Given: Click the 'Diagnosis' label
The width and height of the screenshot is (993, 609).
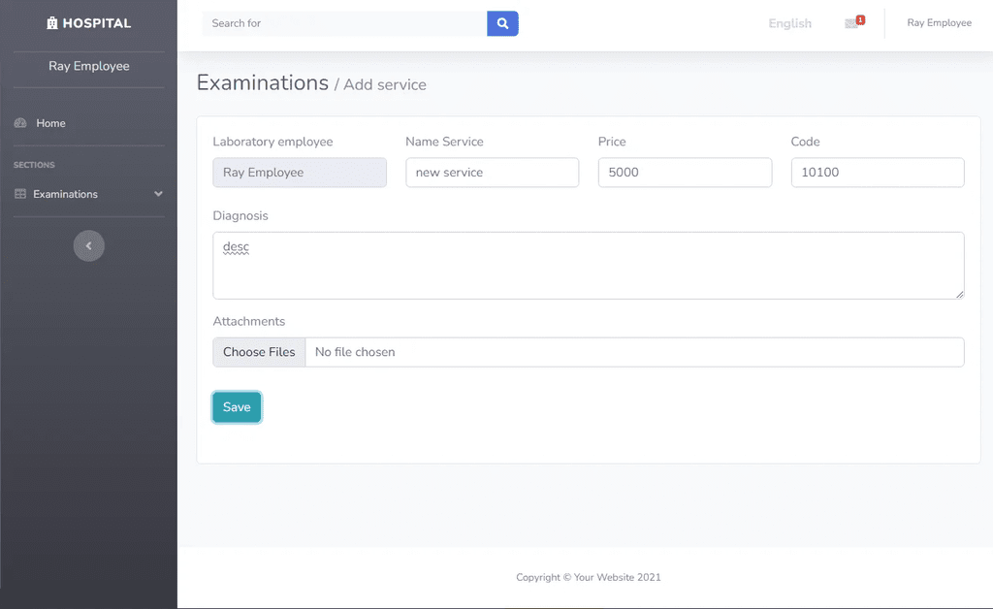Looking at the screenshot, I should click(240, 216).
